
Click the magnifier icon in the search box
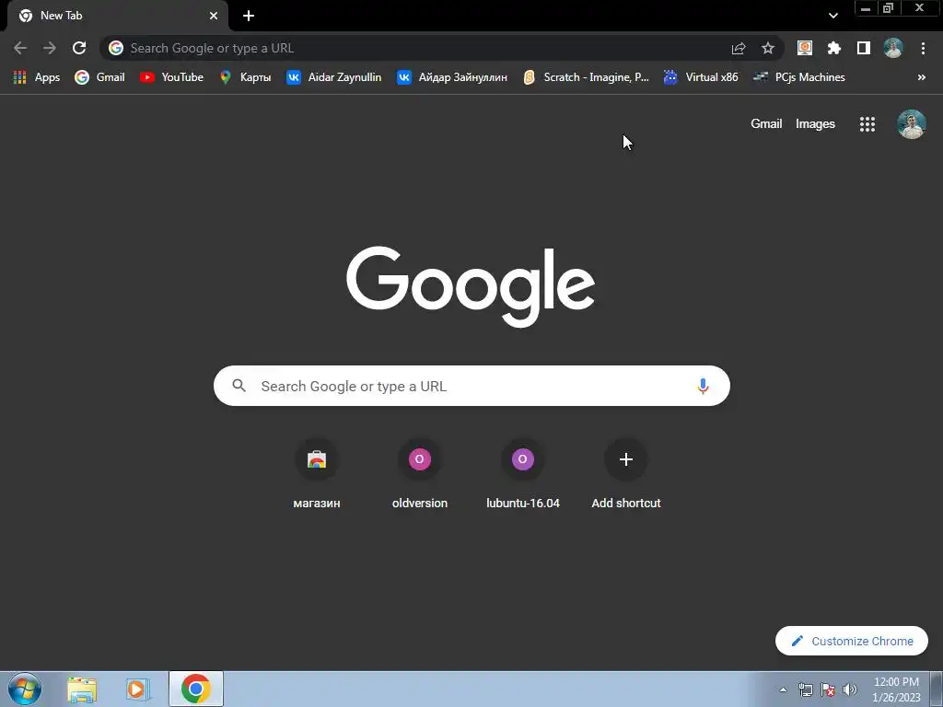(x=239, y=386)
